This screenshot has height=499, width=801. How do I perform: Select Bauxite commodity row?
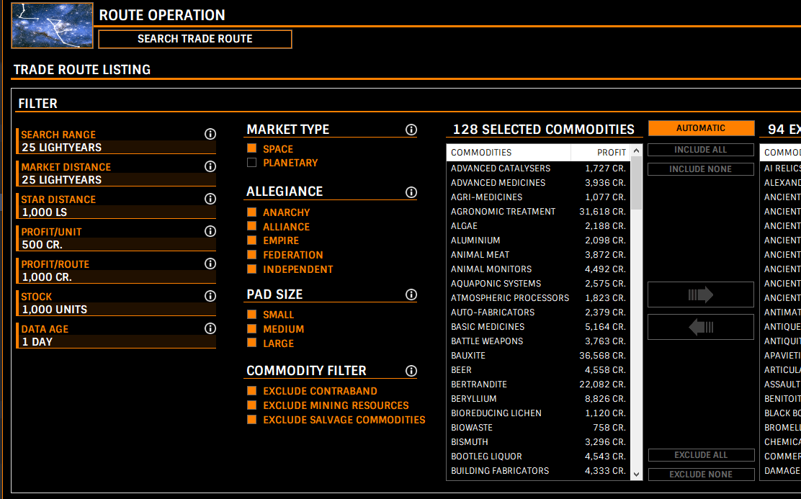pyautogui.click(x=538, y=356)
